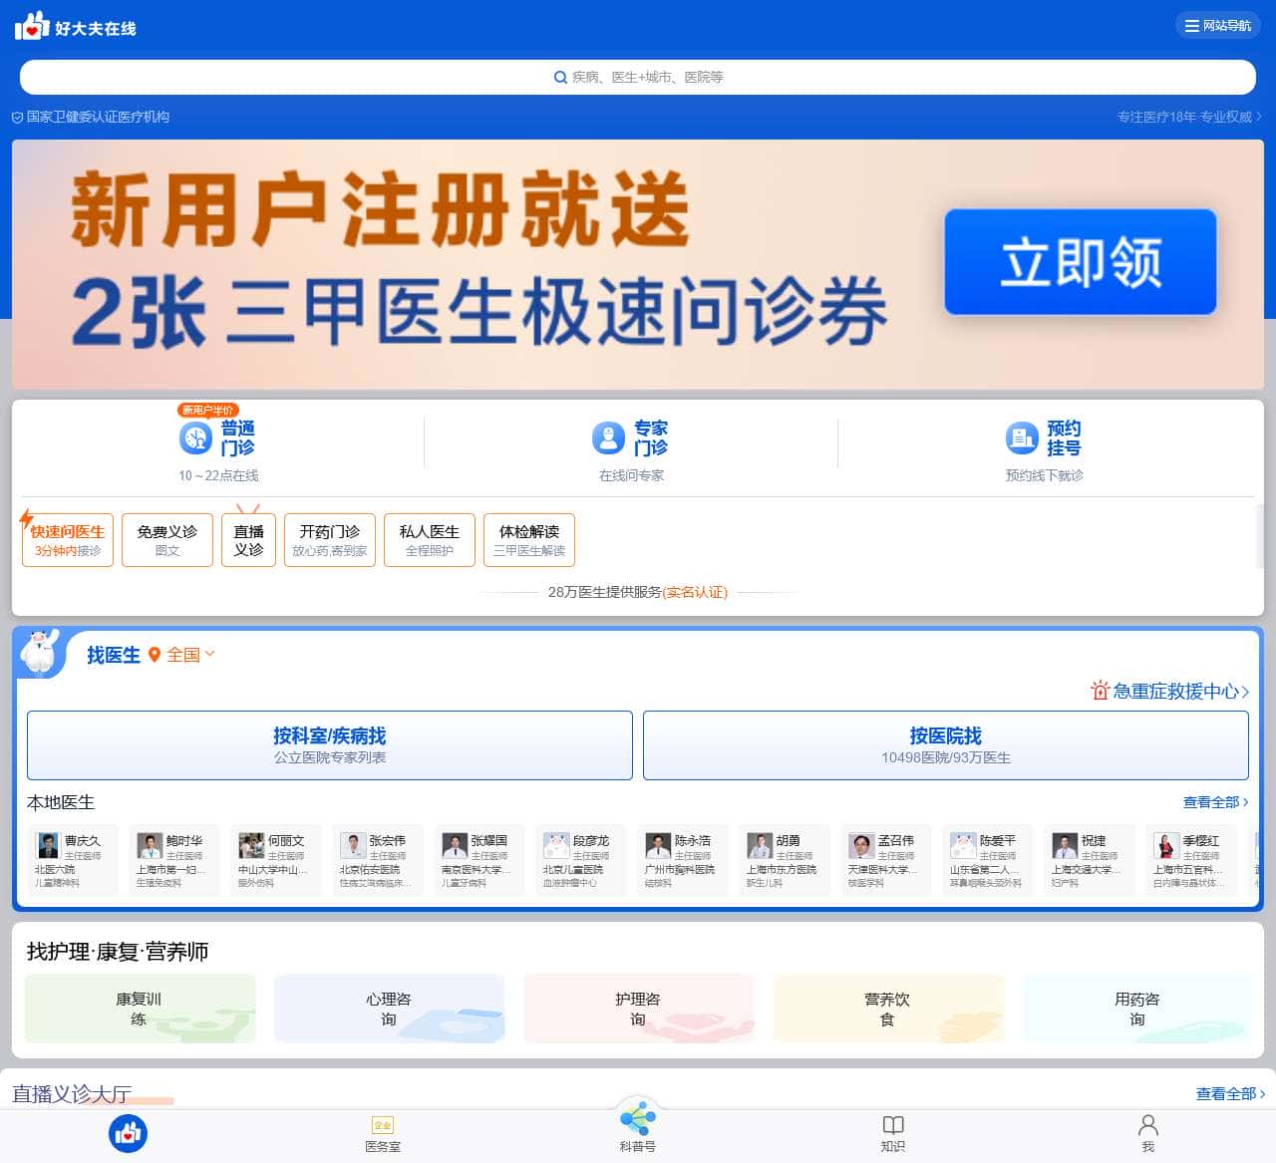Open 急重症救援中心 link
The width and height of the screenshot is (1276, 1163).
[1170, 691]
